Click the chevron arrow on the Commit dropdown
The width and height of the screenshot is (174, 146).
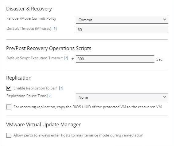coord(165,20)
